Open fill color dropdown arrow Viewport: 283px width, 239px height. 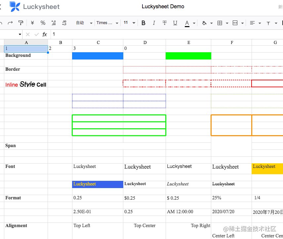pyautogui.click(x=212, y=23)
